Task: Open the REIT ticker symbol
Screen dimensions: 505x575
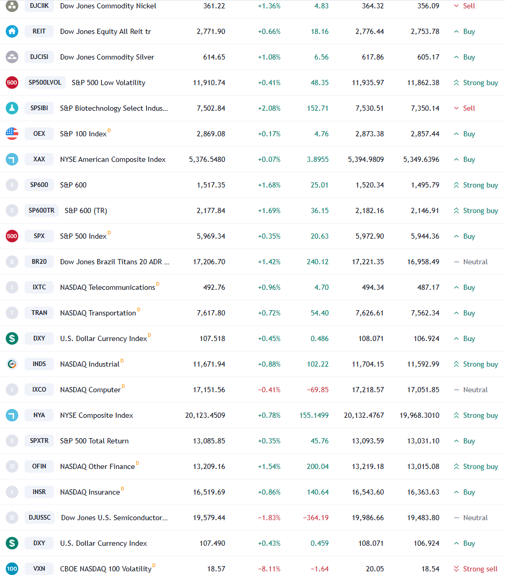Action: pyautogui.click(x=39, y=31)
